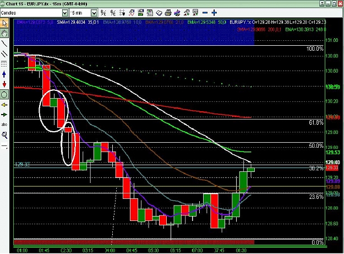This screenshot has height=254, width=344.
Task: Click the 129.53 green EMA price tag
Action: click(333, 153)
